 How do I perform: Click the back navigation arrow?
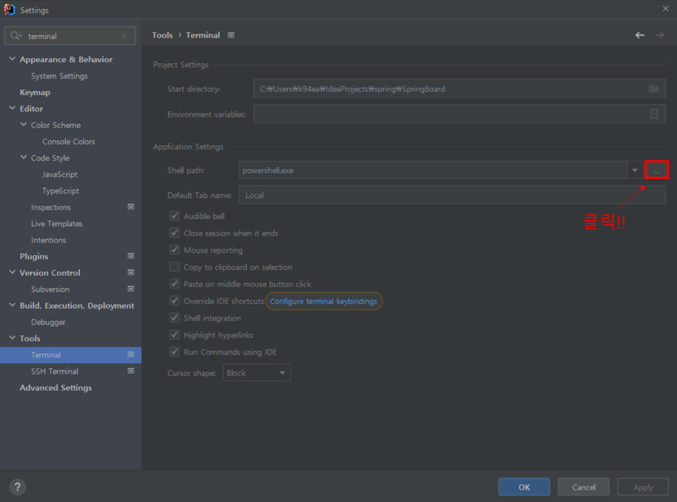click(x=639, y=35)
